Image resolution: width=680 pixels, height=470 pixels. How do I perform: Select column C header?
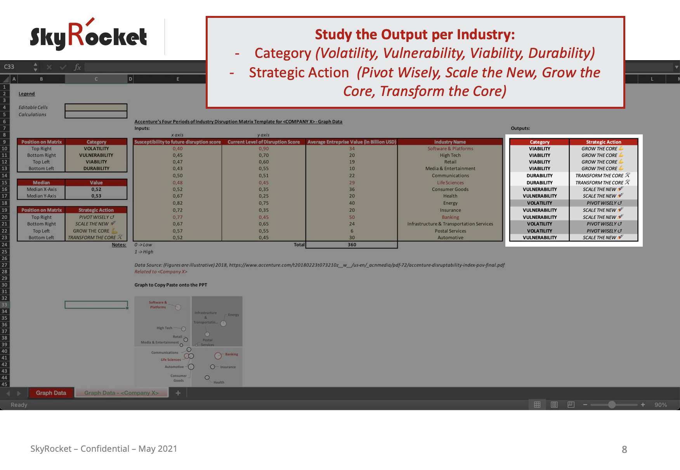click(x=96, y=79)
